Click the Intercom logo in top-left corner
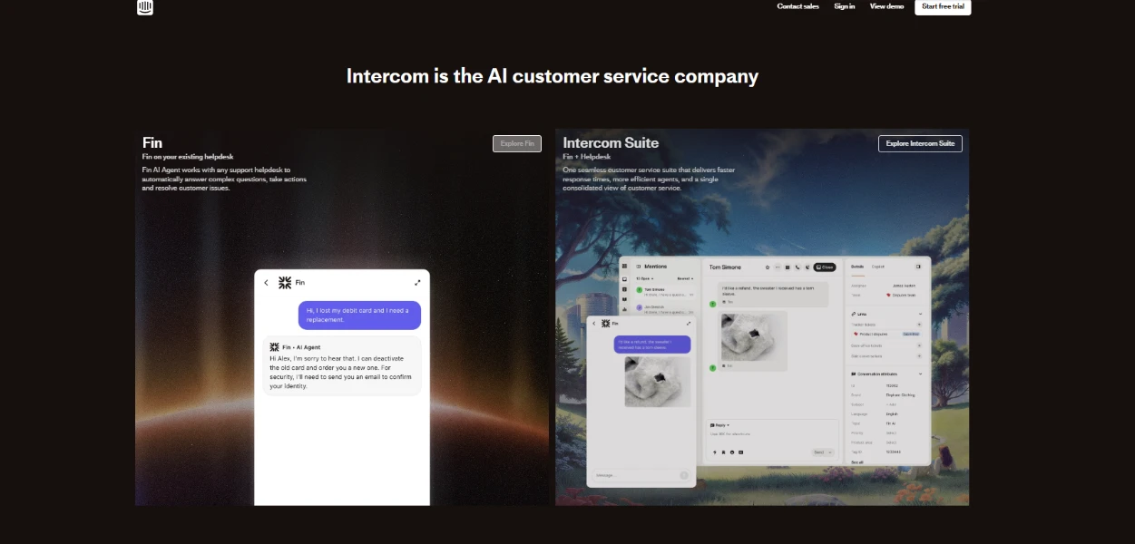1135x544 pixels. [145, 7]
